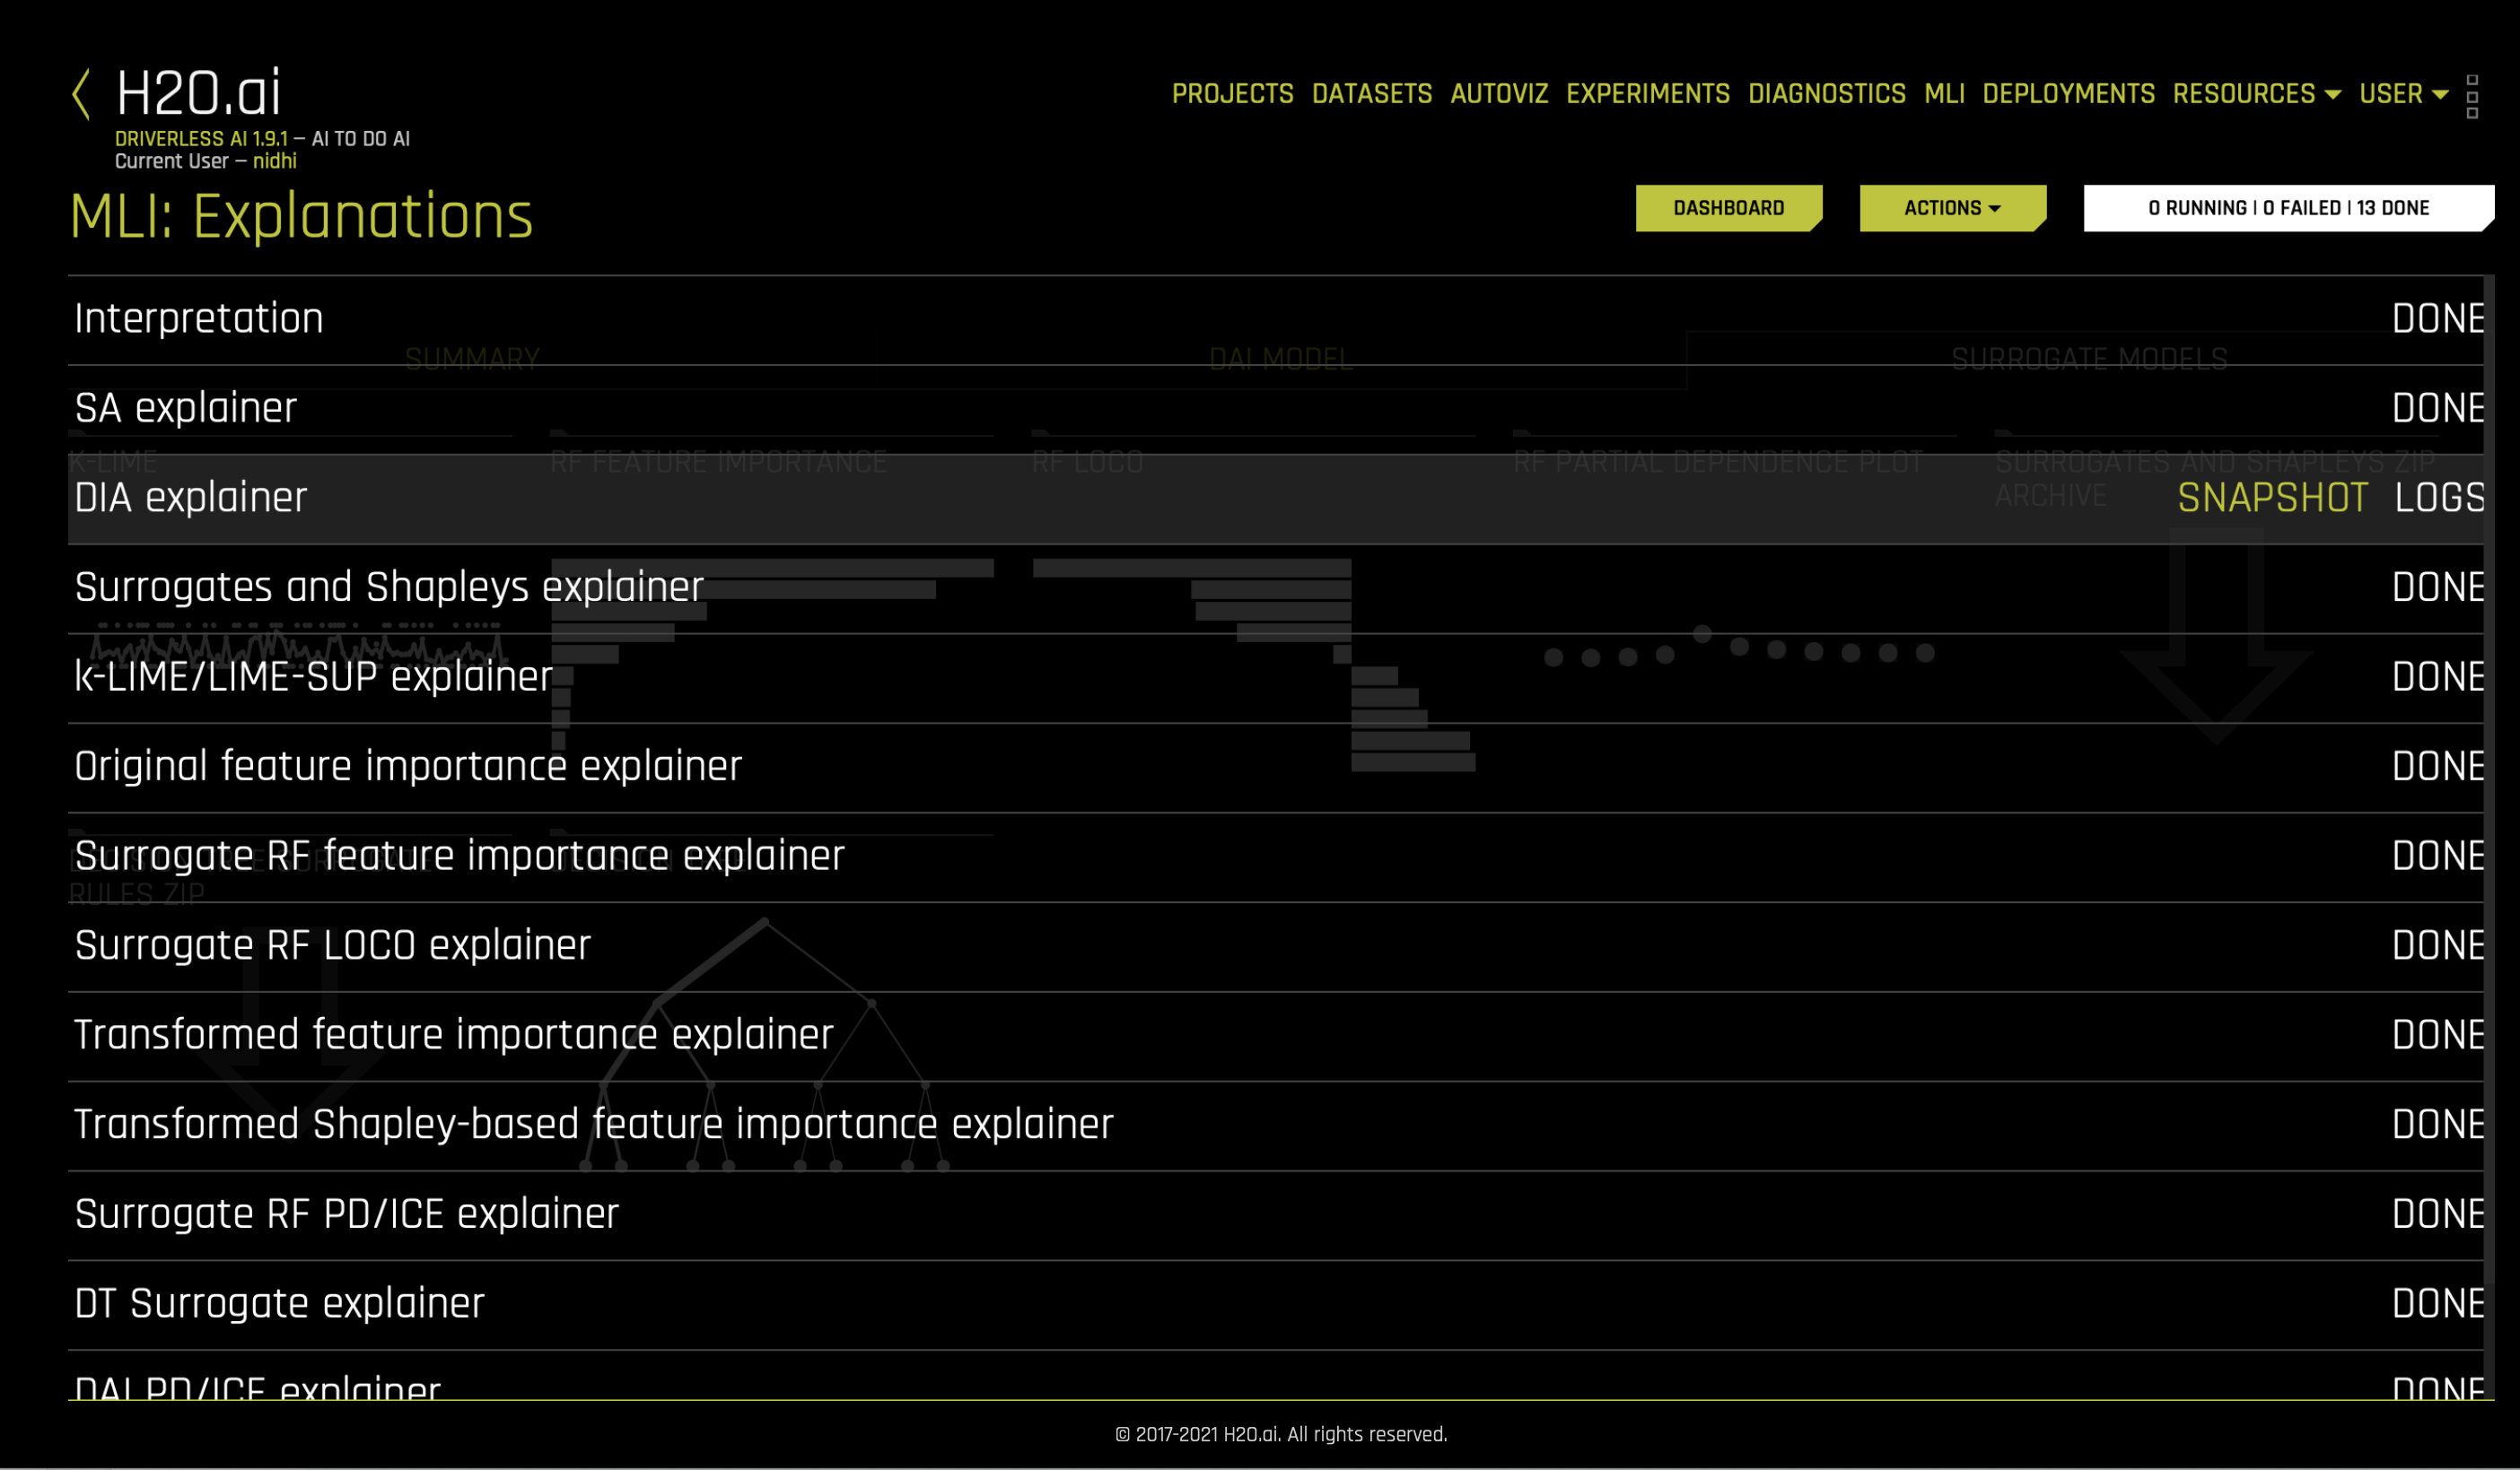Go to the PROJECTS page
The image size is (2520, 1470).
(x=1232, y=94)
